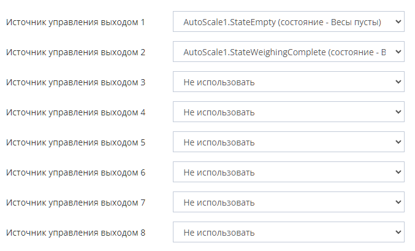Viewport: 415px width, 251px height.
Task: Click the chevron arrow on AutoScale1.StateEmpty dropdown
Action: point(398,23)
